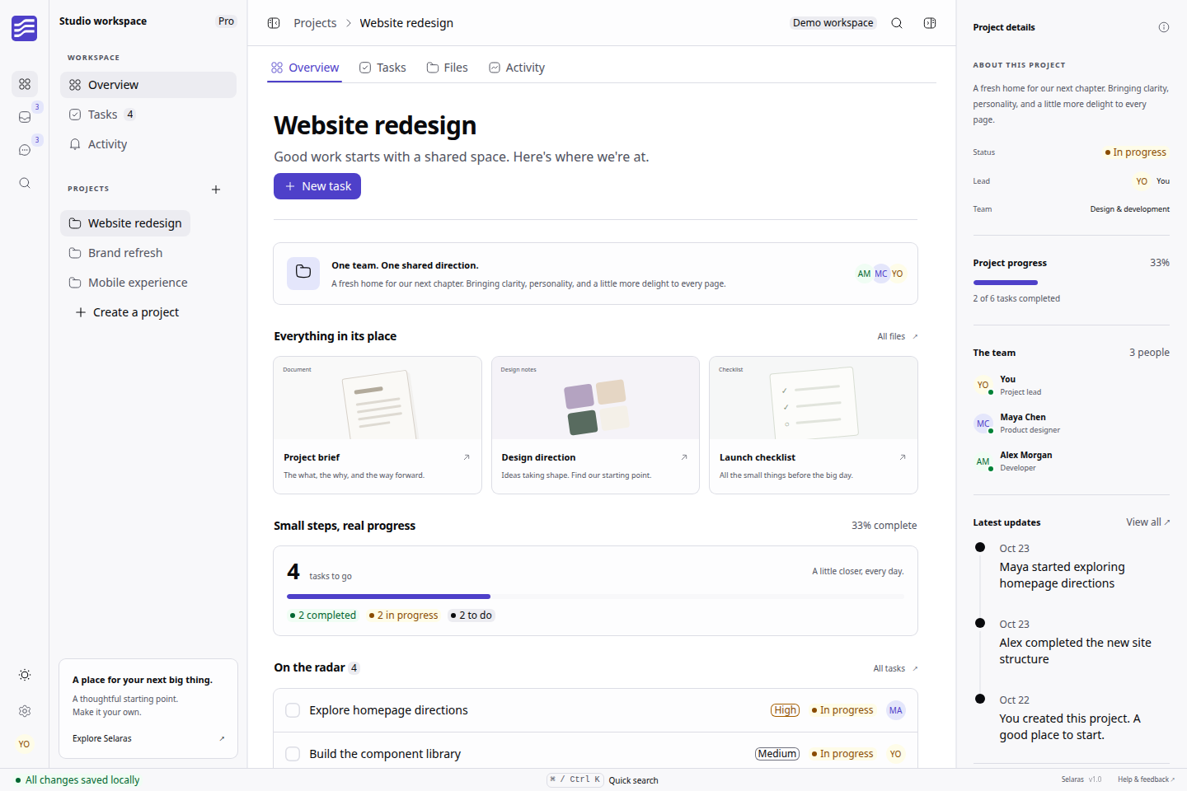1187x791 pixels.
Task: Click the Project progress bar in details panel
Action: tap(1071, 283)
